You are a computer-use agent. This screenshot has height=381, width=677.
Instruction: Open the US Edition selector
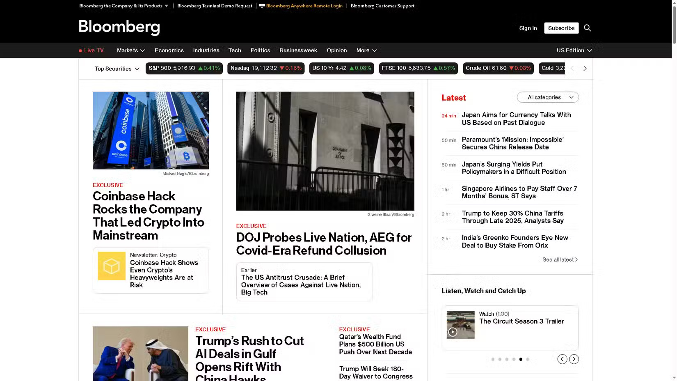coord(574,50)
